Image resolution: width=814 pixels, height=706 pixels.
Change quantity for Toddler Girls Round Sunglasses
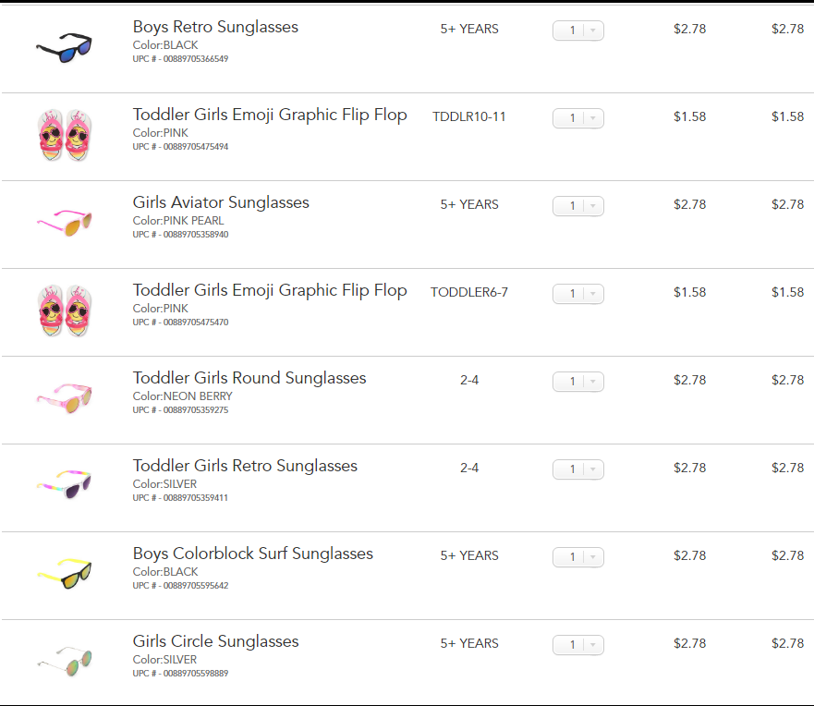(578, 382)
